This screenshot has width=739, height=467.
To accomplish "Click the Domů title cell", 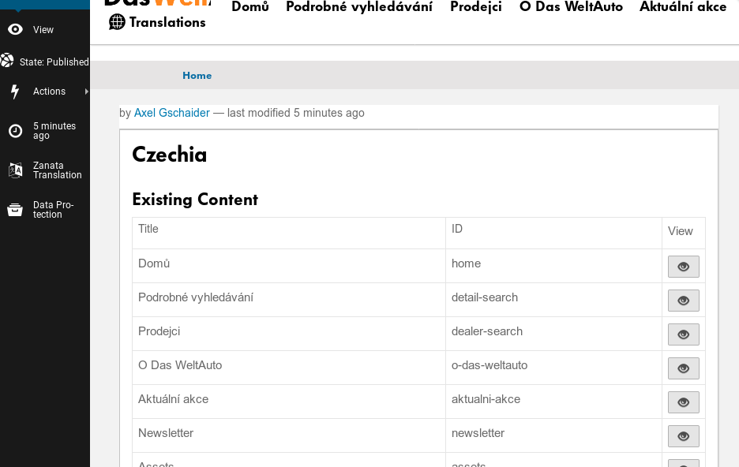I will tap(289, 266).
